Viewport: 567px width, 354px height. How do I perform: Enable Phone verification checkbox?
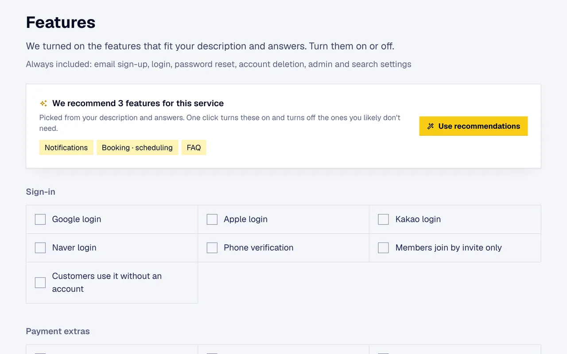tap(212, 248)
